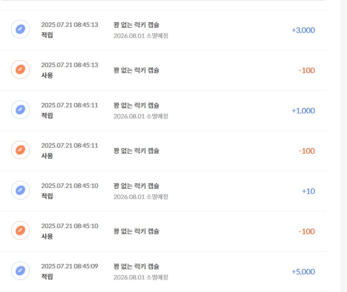Click 2026.08.01 소멸예정 text in +10 row
The width and height of the screenshot is (347, 292).
click(141, 197)
